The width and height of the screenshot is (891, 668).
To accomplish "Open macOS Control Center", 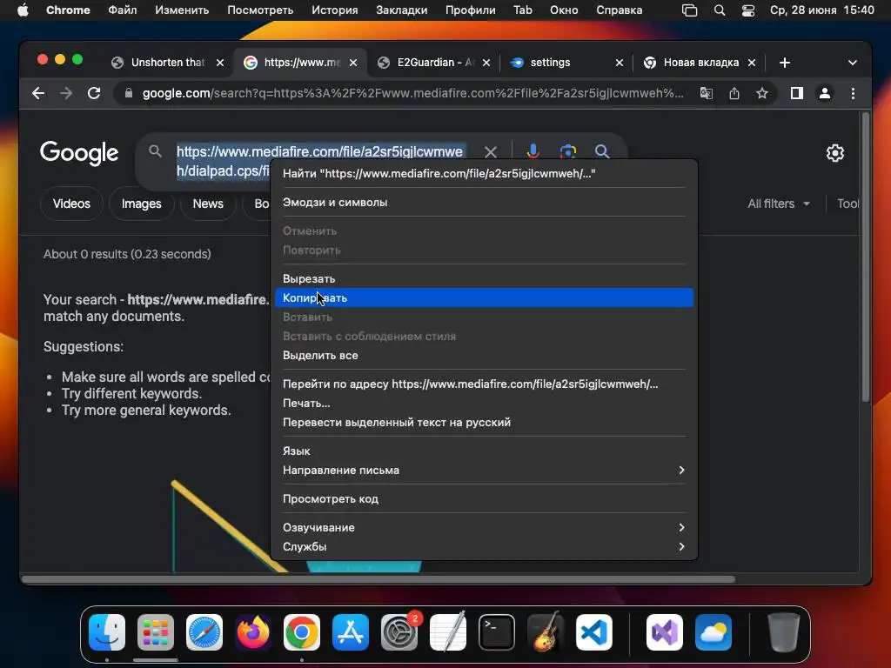I will coord(748,10).
